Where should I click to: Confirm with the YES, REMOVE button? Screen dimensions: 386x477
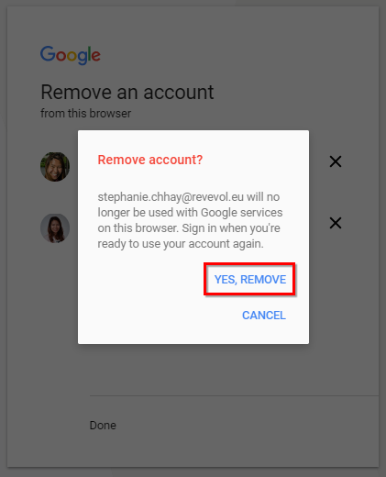249,279
